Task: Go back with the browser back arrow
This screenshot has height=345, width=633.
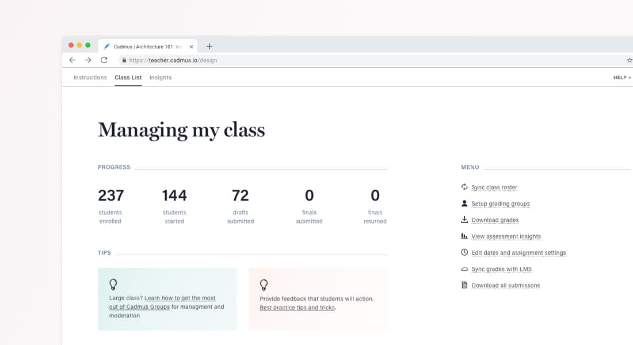Action: [x=73, y=60]
